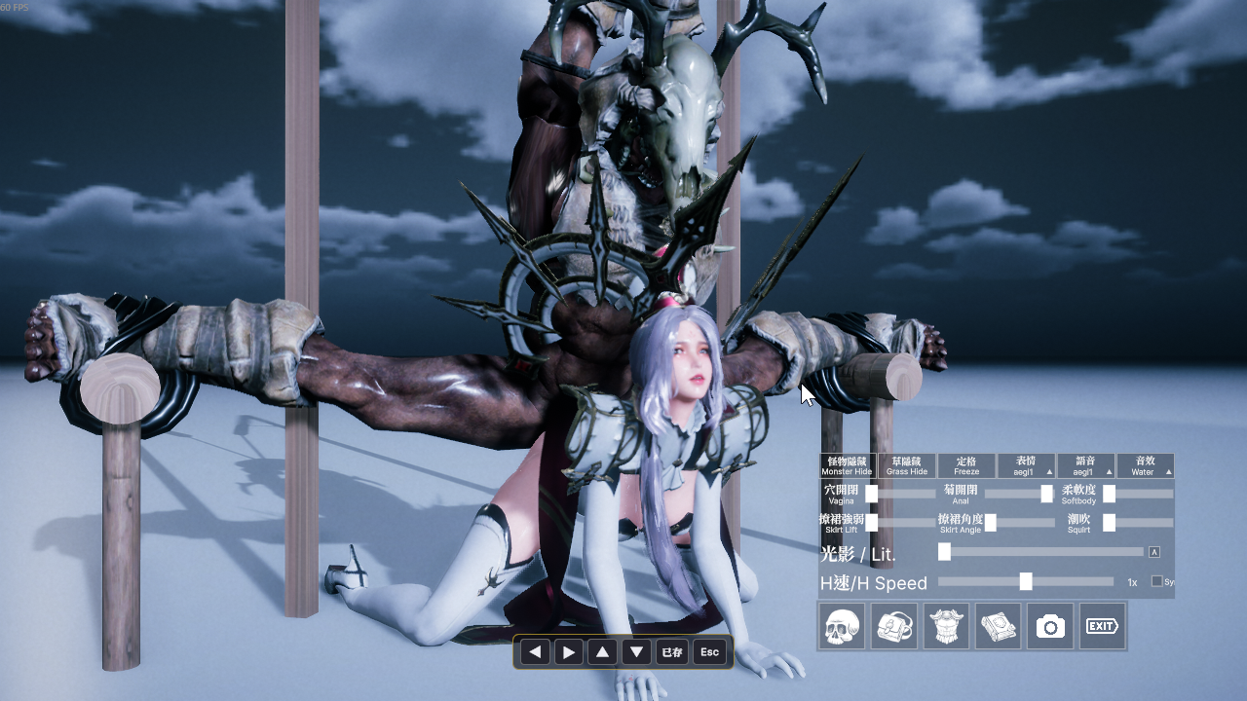Click the 60 FPS counter text

coord(15,7)
